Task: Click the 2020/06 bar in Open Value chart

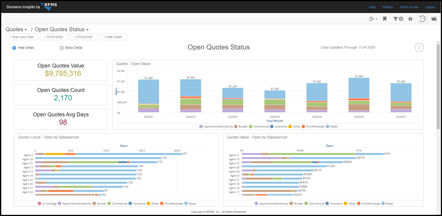Action: tap(359, 95)
